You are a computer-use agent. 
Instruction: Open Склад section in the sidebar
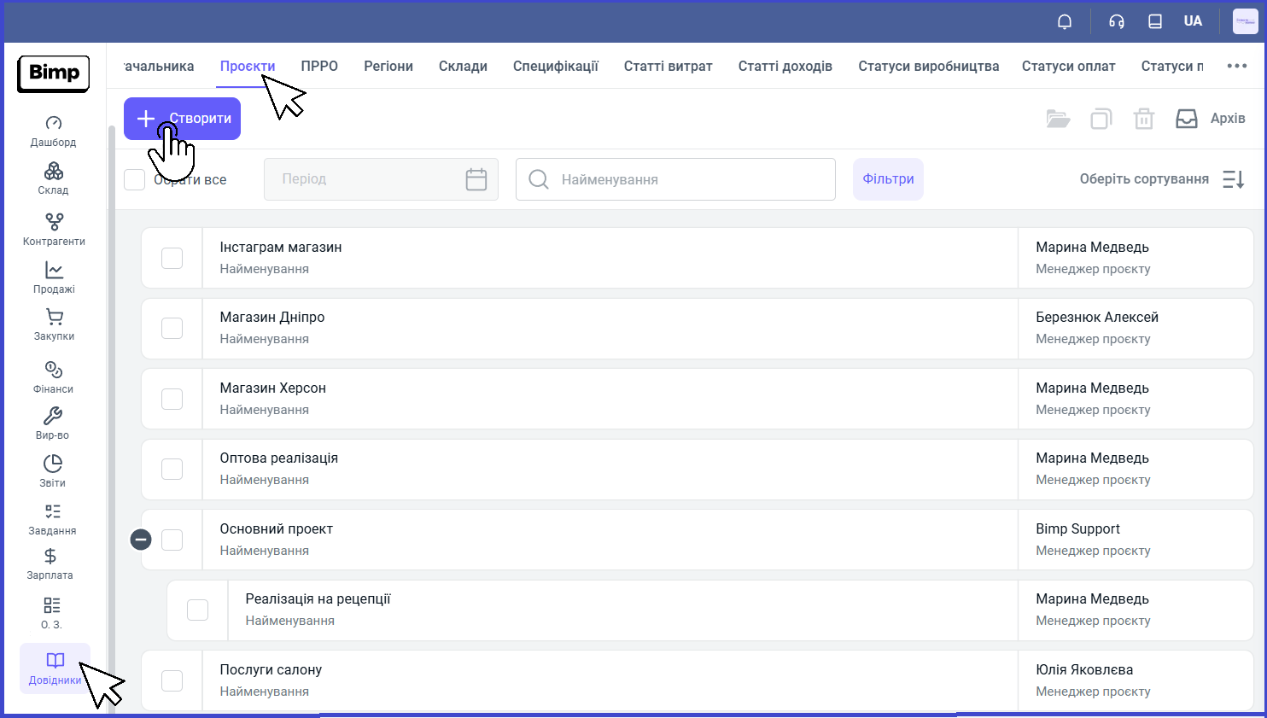[x=53, y=179]
